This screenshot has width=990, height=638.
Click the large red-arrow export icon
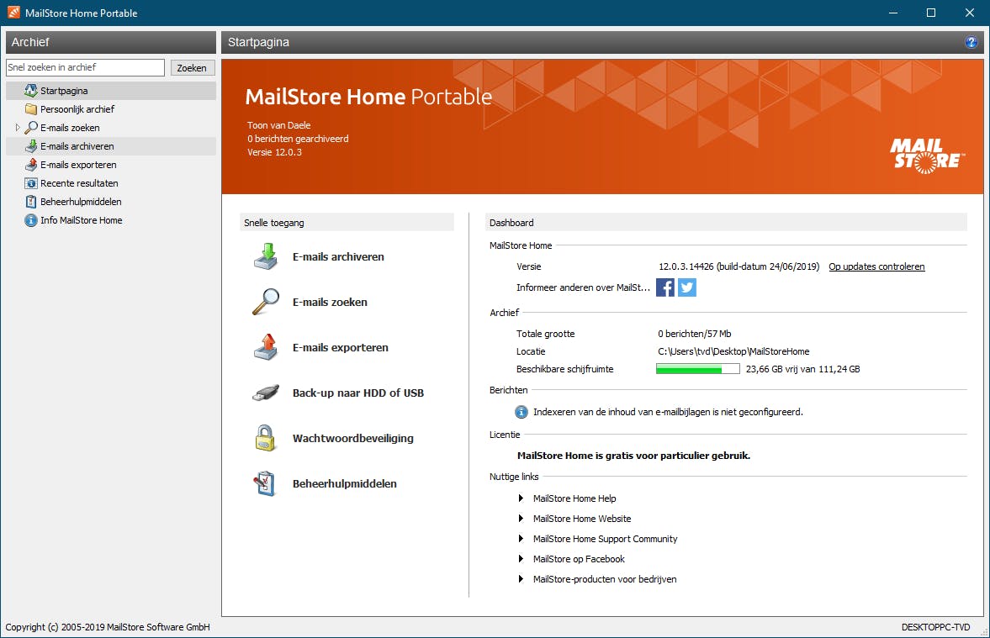point(266,347)
